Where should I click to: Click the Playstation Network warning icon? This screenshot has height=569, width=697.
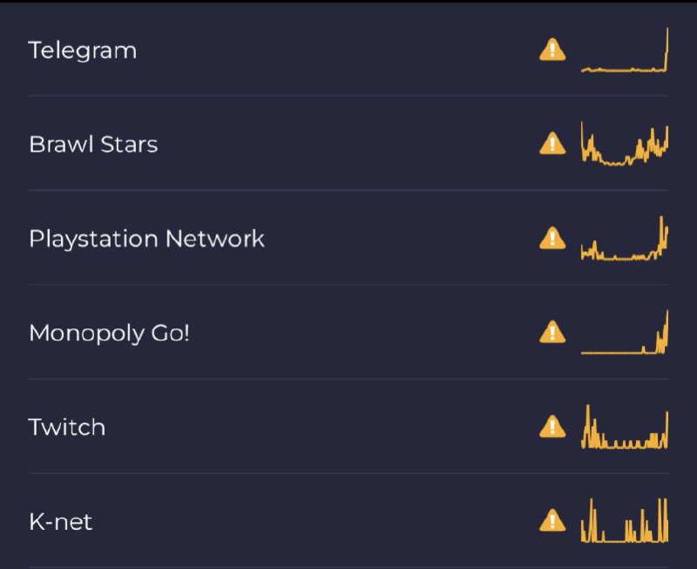[x=552, y=238]
